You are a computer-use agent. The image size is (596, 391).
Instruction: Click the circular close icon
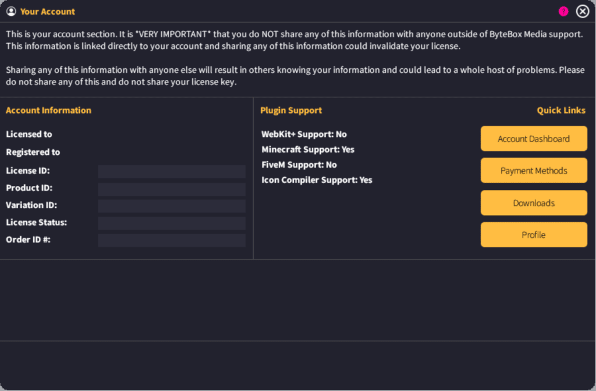[582, 10]
